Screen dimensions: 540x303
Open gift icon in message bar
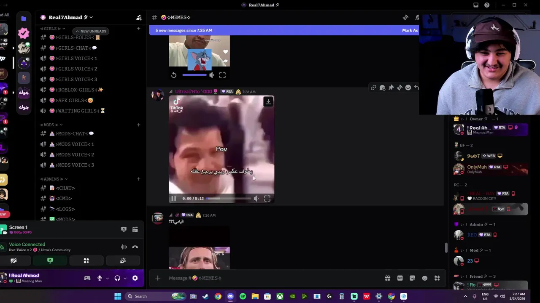click(387, 278)
